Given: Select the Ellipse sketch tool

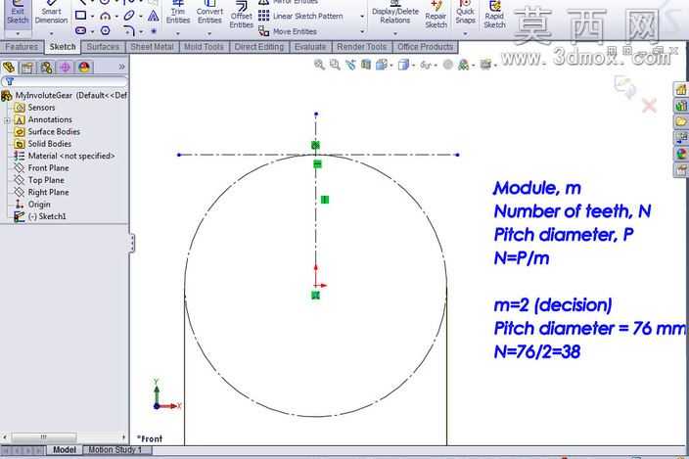Looking at the screenshot, I should pyautogui.click(x=129, y=16).
